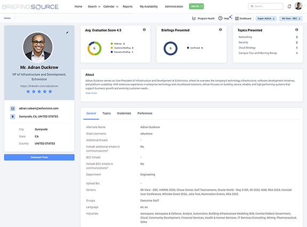Open the notifications bell
The image size is (307, 227).
coord(289,6)
